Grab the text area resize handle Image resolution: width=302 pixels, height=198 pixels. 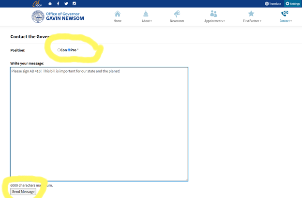[x=186, y=179]
